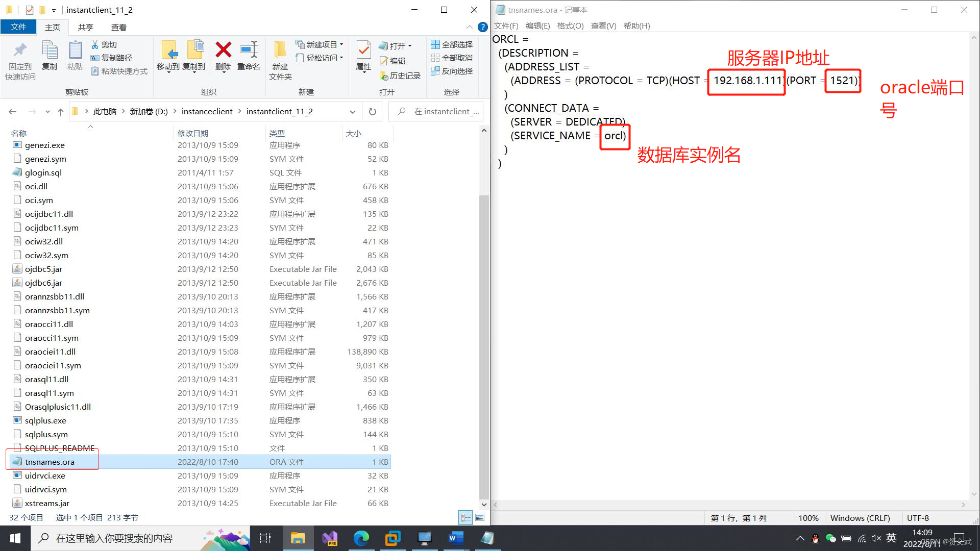
Task: Click the New Folder (新建文件夹) icon
Action: coord(280,57)
